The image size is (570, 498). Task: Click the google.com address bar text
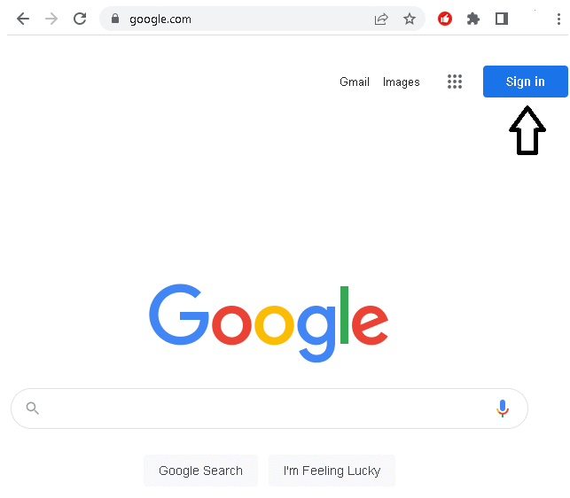160,19
